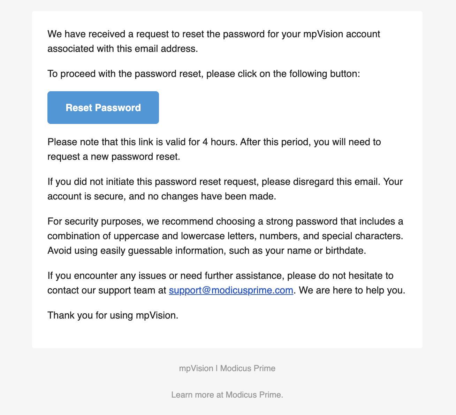Image resolution: width=456 pixels, height=415 pixels.
Task: Click the "link is valid for 4 hours" sentence
Action: (x=214, y=142)
